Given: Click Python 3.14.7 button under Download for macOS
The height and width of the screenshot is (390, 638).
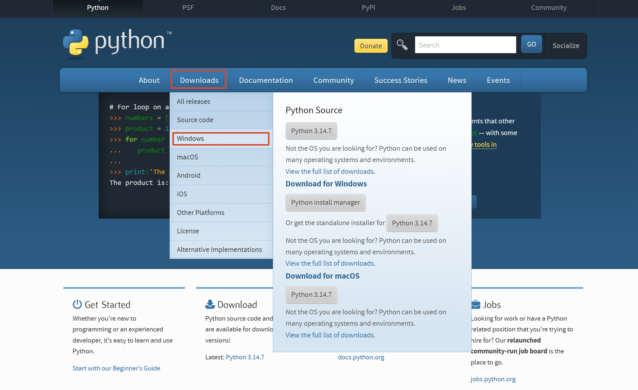Looking at the screenshot, I should (311, 295).
